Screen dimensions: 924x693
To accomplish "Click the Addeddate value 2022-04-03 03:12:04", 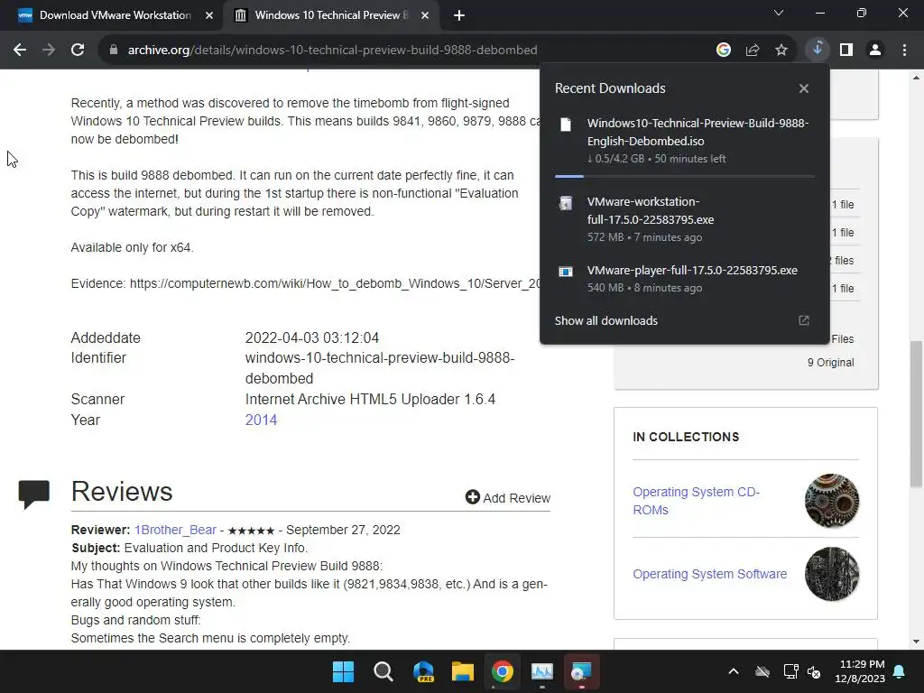I will (x=311, y=337).
